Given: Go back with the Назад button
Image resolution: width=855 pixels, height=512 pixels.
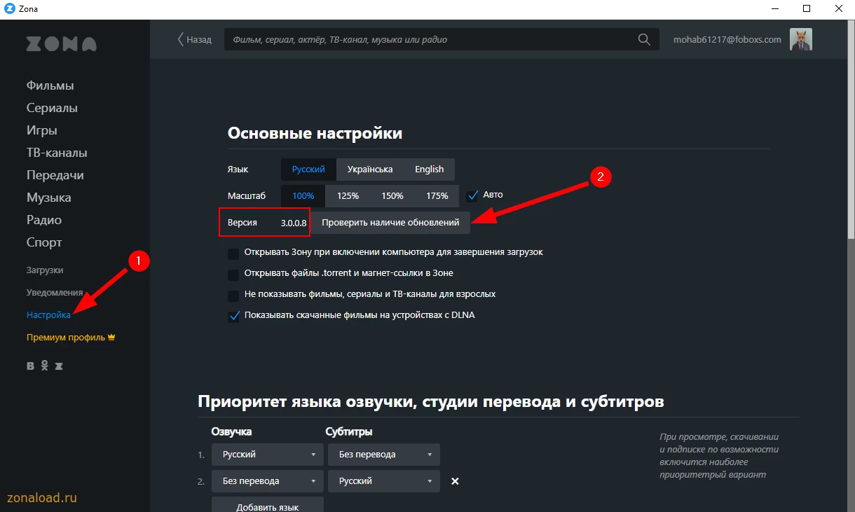Looking at the screenshot, I should coord(194,39).
